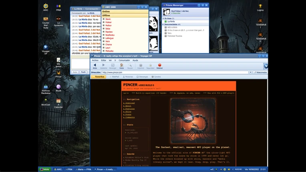Open the Pincer desktop icon

[58, 74]
